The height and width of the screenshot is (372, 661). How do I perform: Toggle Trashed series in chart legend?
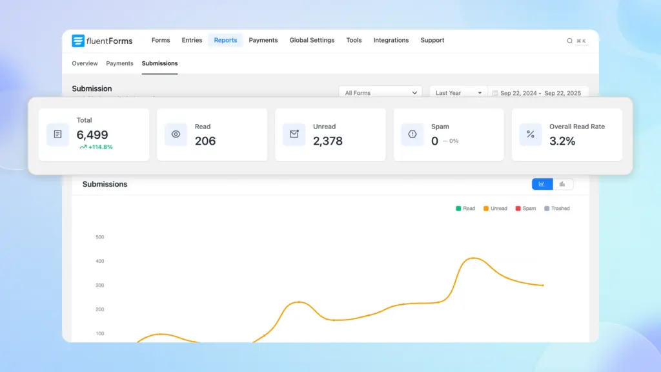pos(557,209)
